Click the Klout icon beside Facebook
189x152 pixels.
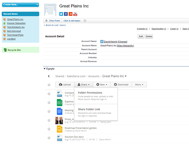[70, 14]
